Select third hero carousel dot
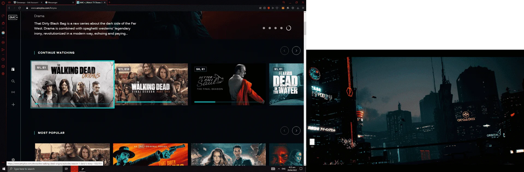Screen dimensions: 524x172 (276, 28)
